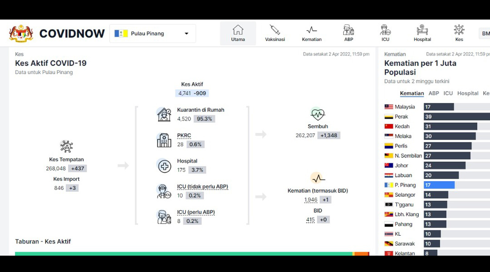Click the Hospital cross icon
Viewport: 490px width, 272px height.
(x=164, y=166)
